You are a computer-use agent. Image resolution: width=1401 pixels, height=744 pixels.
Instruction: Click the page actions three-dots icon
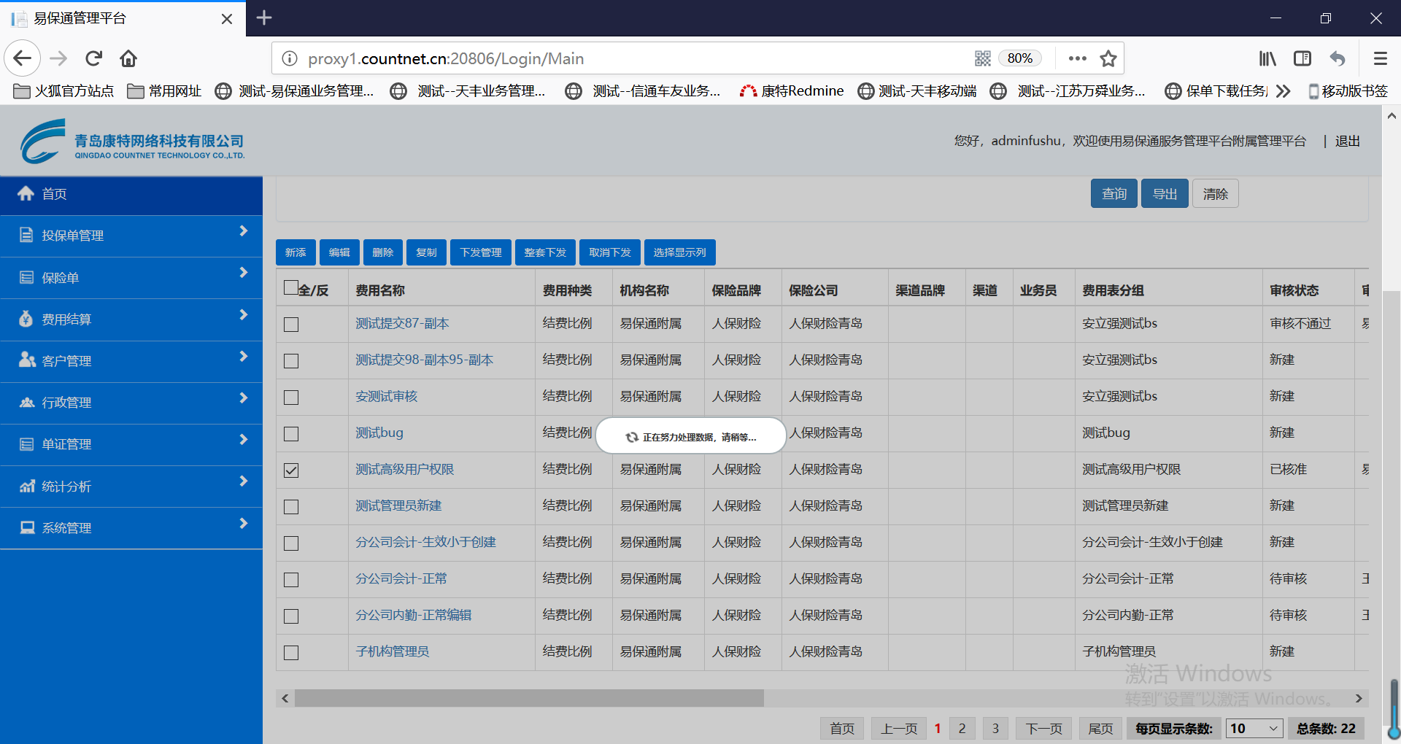(x=1077, y=58)
